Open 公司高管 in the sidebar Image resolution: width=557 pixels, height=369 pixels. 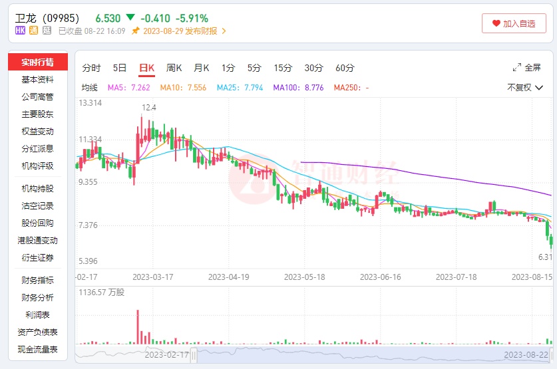click(x=38, y=97)
